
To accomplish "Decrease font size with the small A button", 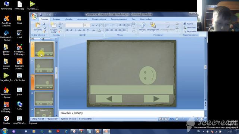I will tap(97, 25).
